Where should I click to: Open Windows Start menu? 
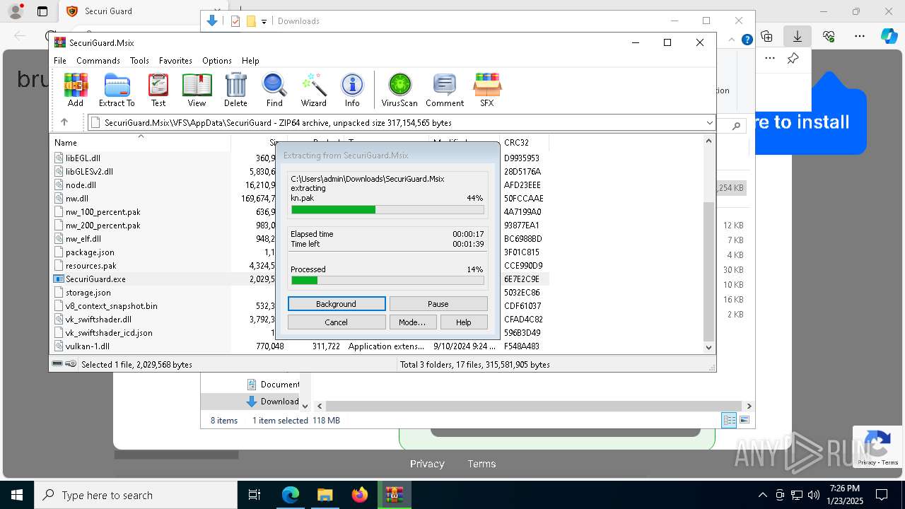click(17, 495)
